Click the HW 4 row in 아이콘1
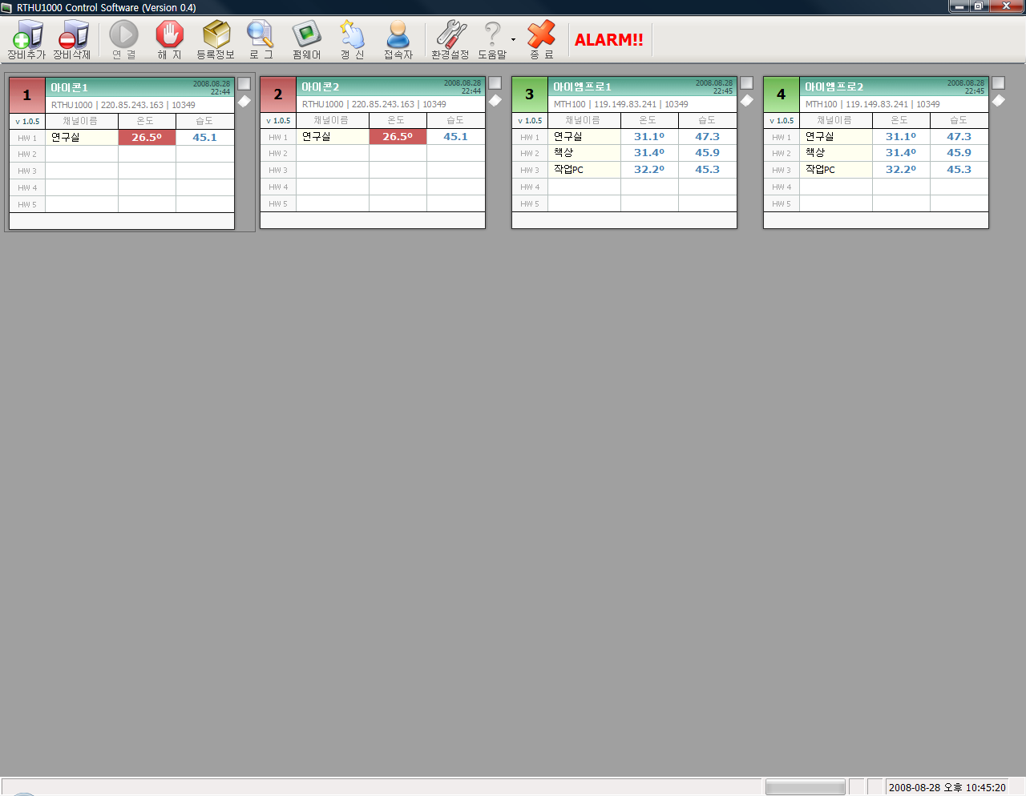 (x=122, y=188)
